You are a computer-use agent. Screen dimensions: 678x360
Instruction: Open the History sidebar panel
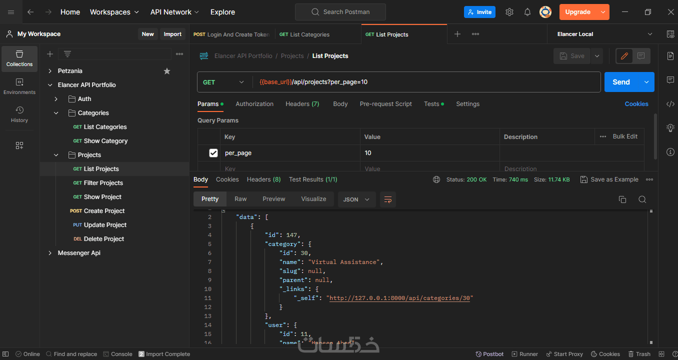pos(19,114)
